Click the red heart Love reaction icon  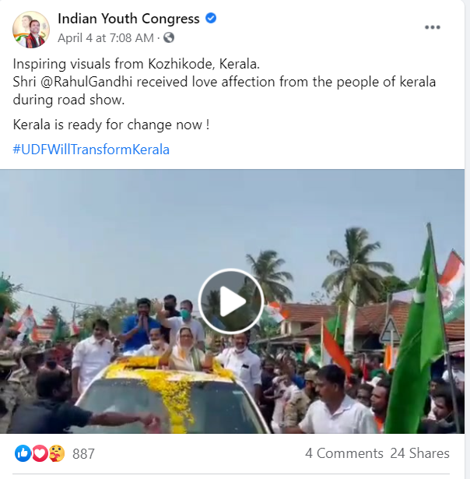40,453
